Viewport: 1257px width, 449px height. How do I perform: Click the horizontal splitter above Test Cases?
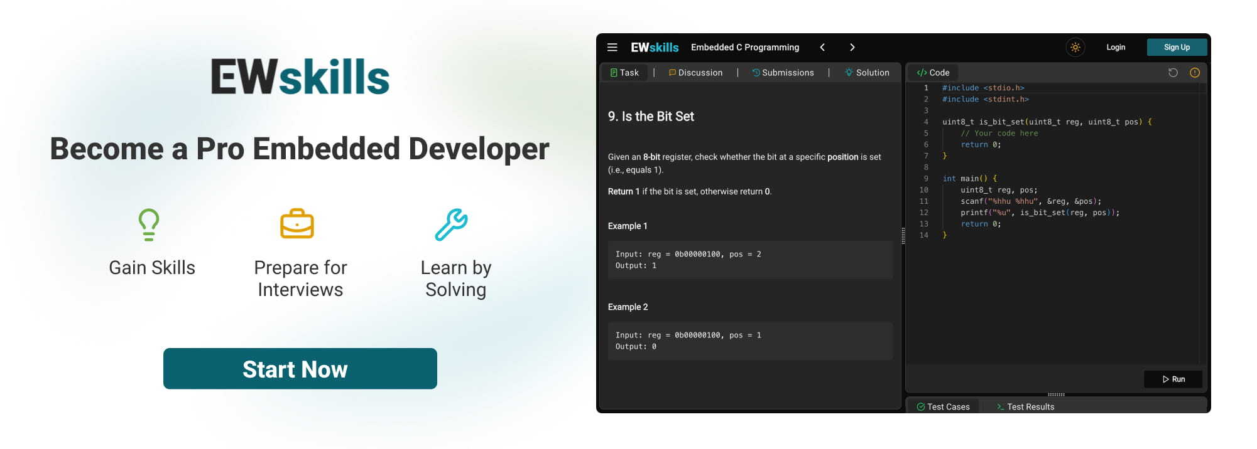(x=1056, y=394)
